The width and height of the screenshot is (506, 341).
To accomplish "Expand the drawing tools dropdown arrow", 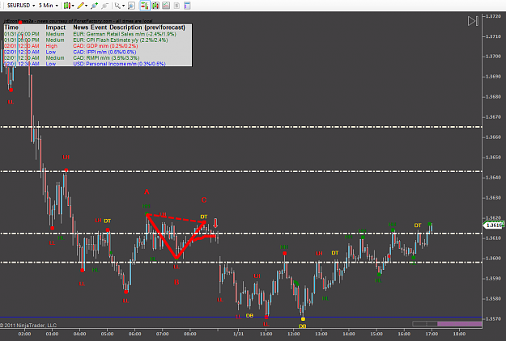I will 86,6.
